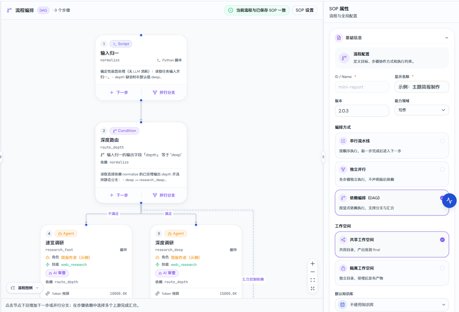
Task: Open role 简报作者（示例） on 深度调研 node
Action: (186, 257)
